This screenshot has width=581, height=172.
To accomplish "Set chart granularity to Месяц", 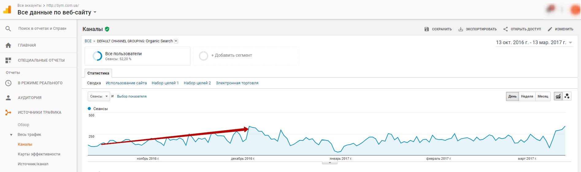I will [543, 96].
